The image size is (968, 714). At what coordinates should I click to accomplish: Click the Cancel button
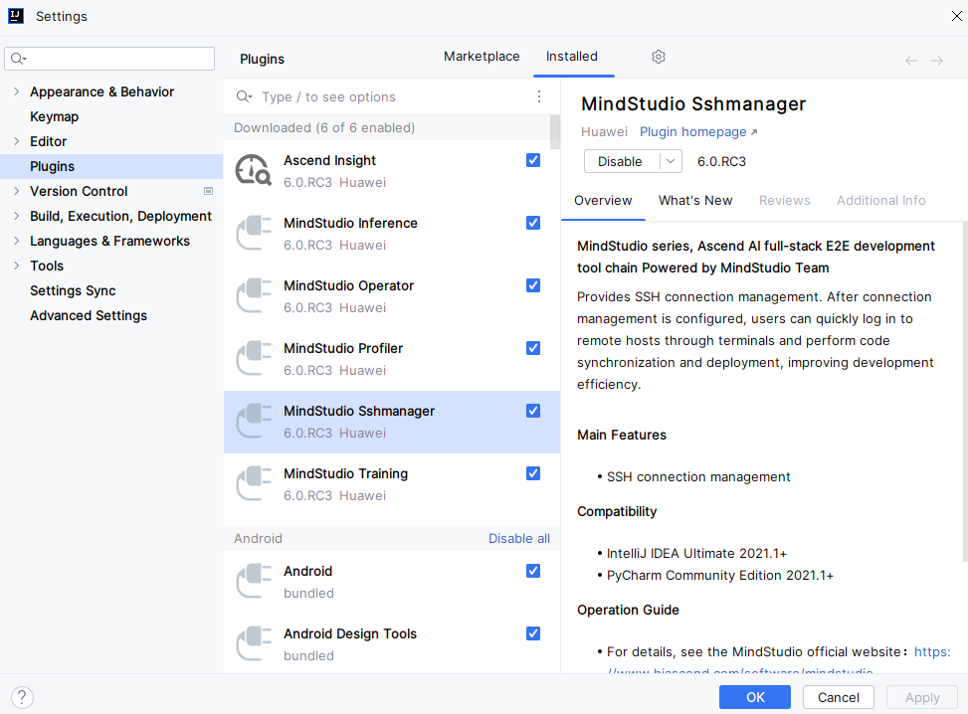(x=838, y=697)
